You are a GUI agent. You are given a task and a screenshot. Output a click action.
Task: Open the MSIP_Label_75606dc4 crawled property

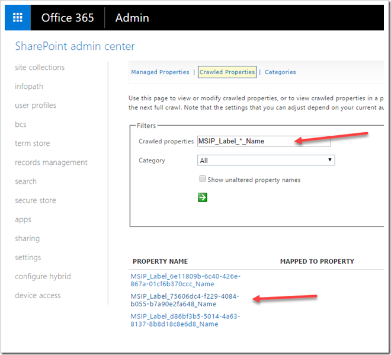pyautogui.click(x=185, y=300)
